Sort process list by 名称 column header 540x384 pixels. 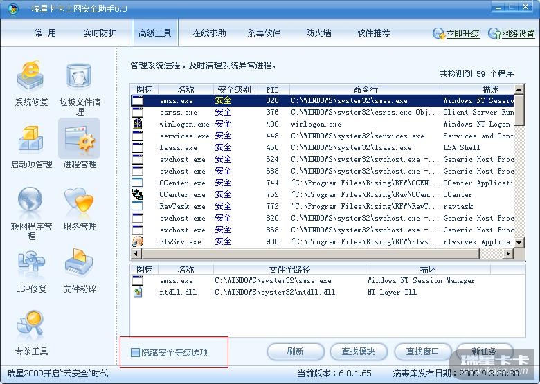coord(186,89)
